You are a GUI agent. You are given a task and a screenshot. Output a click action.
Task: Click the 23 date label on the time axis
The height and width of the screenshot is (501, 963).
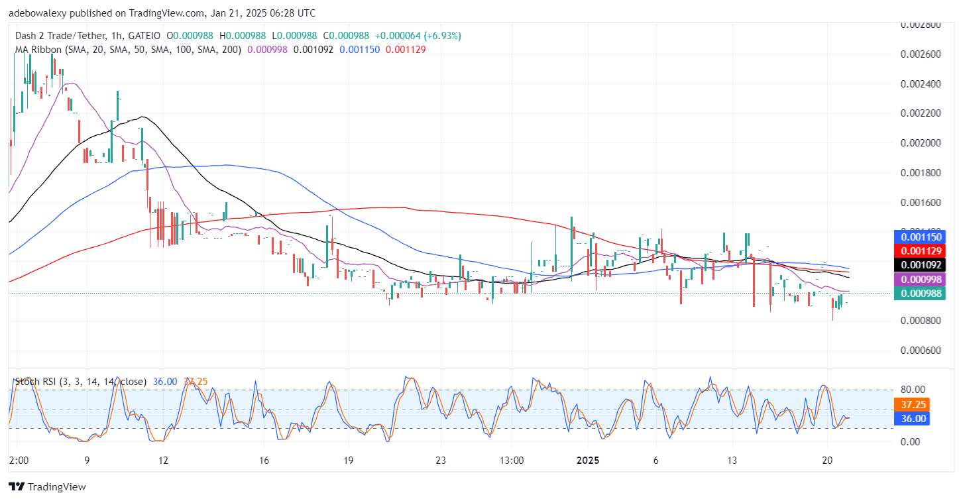pos(442,460)
